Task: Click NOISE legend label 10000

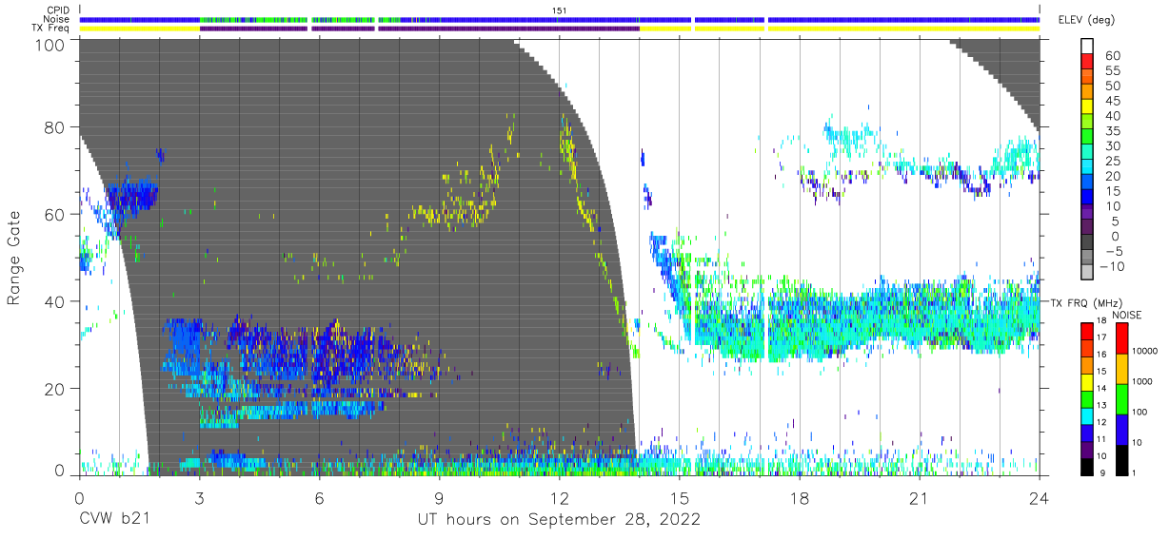Action: (1145, 352)
